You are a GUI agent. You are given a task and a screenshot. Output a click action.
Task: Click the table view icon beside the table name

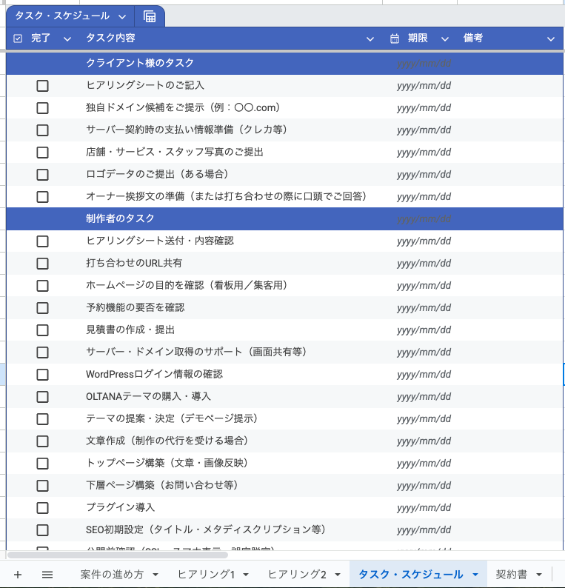(x=150, y=16)
